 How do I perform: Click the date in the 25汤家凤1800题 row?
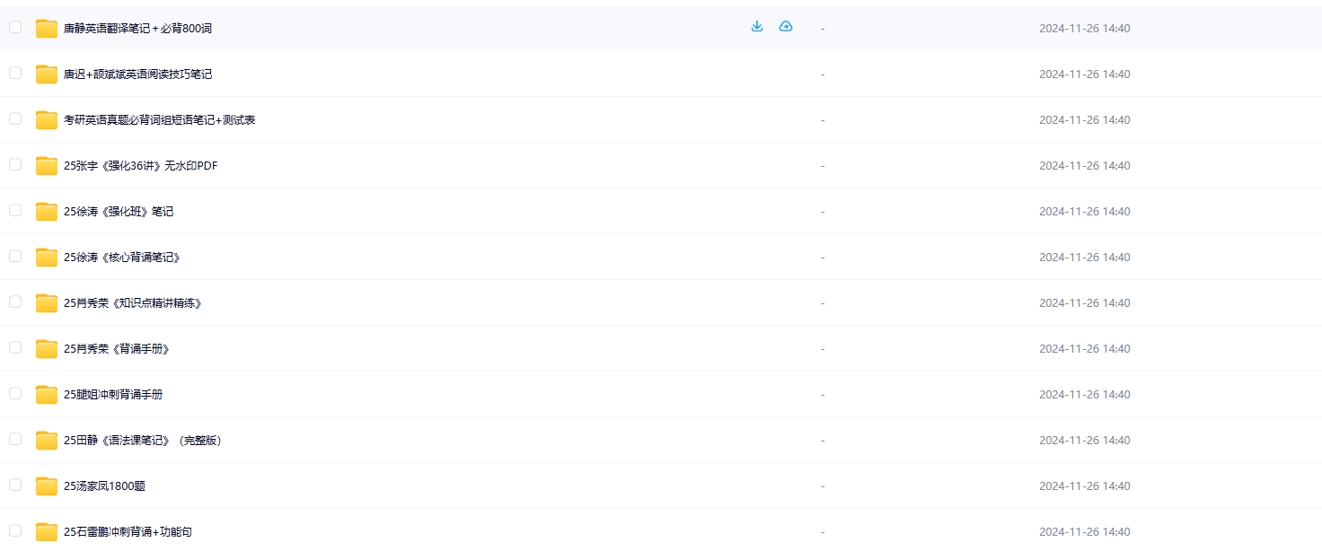(1084, 486)
